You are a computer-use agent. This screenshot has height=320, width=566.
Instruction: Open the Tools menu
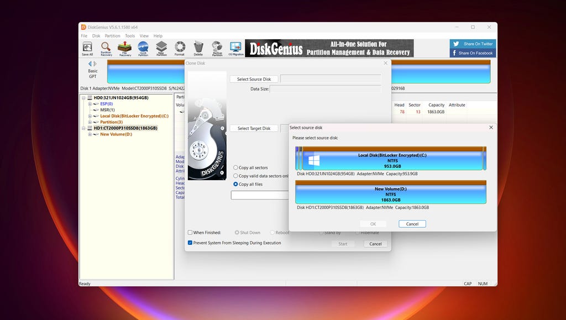(x=130, y=36)
